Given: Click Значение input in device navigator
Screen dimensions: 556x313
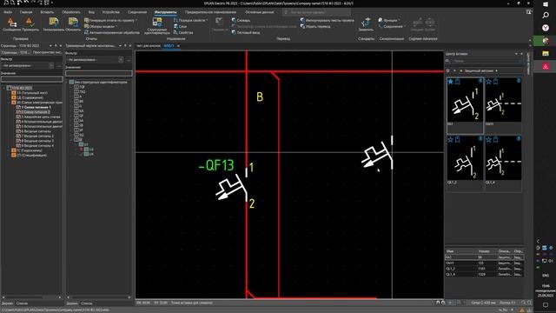Looking at the screenshot, I should 99,73.
